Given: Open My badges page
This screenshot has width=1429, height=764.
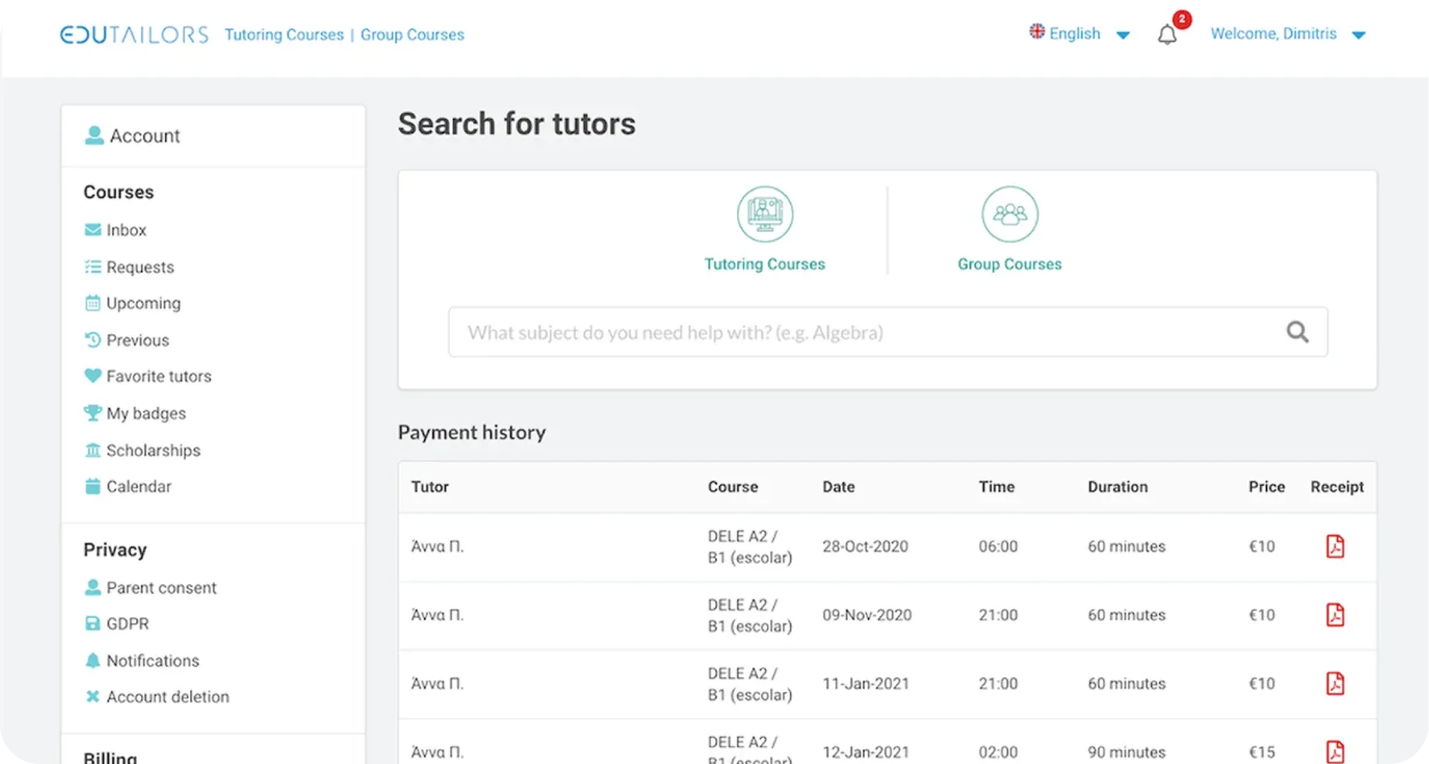Looking at the screenshot, I should [146, 413].
